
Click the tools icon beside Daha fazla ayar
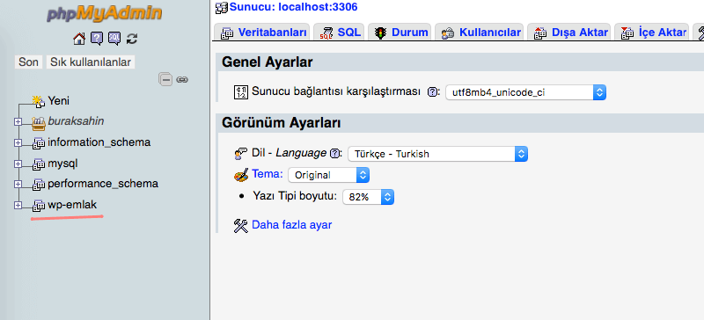point(241,225)
